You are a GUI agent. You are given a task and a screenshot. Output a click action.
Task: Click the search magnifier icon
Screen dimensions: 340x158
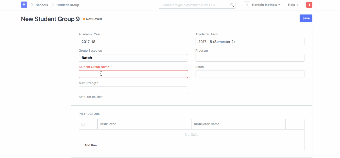[232, 5]
